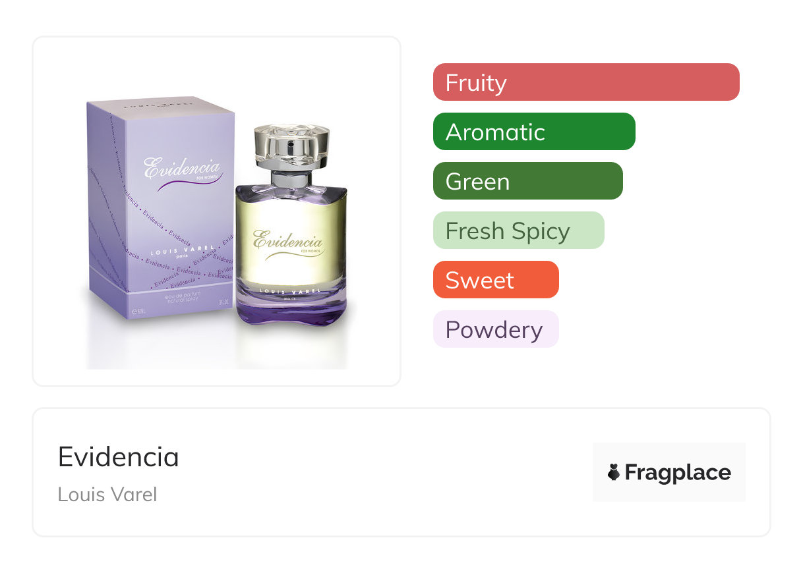Image resolution: width=803 pixels, height=569 pixels.
Task: Select the Green accord bar
Action: [528, 181]
